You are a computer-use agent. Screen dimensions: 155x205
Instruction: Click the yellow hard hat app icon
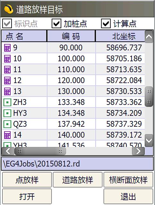pyautogui.click(x=8, y=9)
